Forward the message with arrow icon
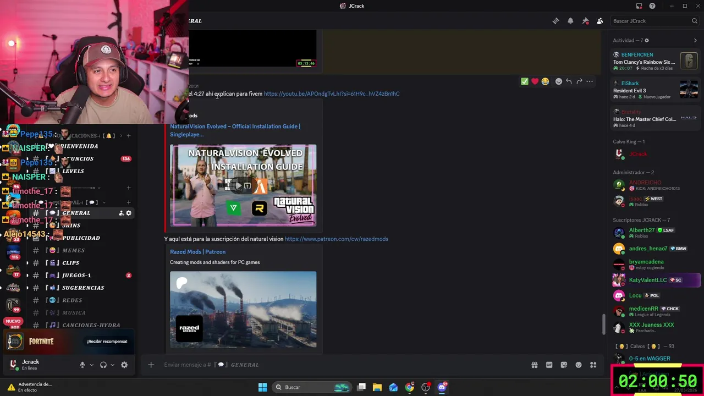 (x=579, y=81)
